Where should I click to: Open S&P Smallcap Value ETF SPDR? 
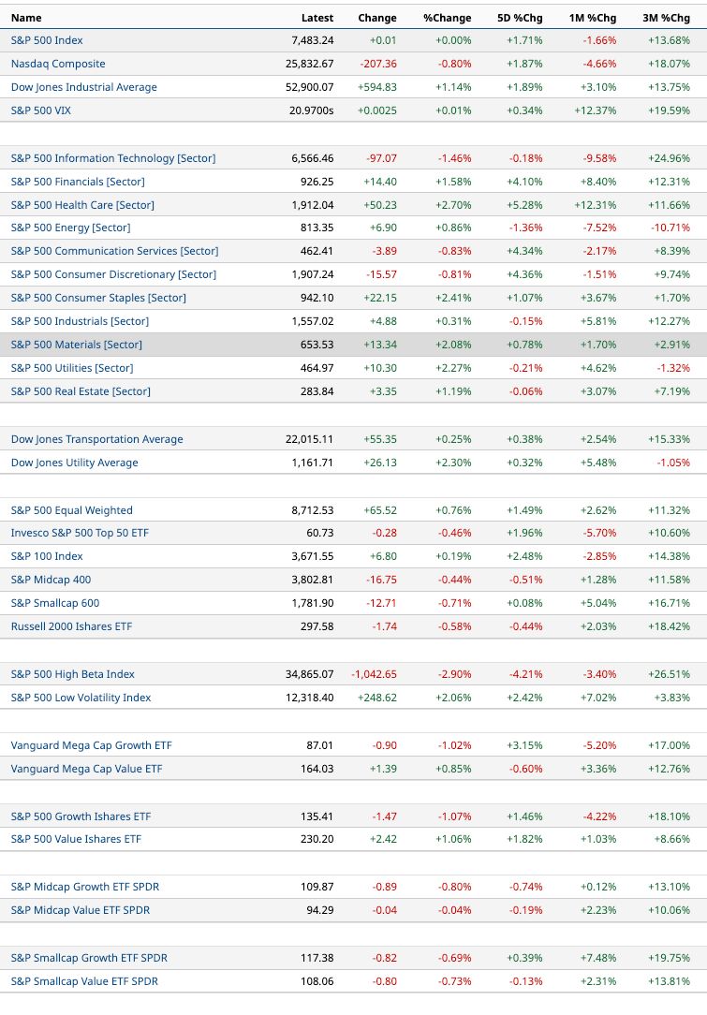(84, 980)
